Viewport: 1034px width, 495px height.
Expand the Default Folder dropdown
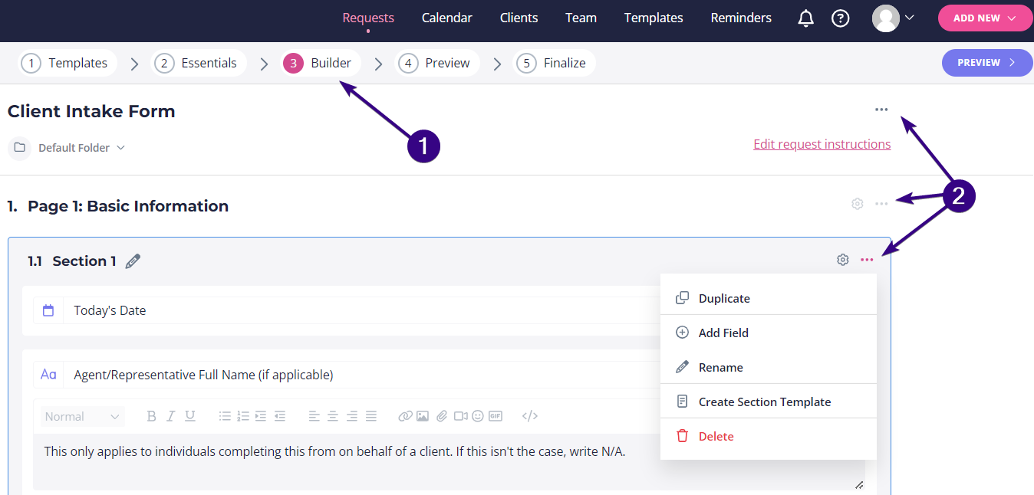81,147
